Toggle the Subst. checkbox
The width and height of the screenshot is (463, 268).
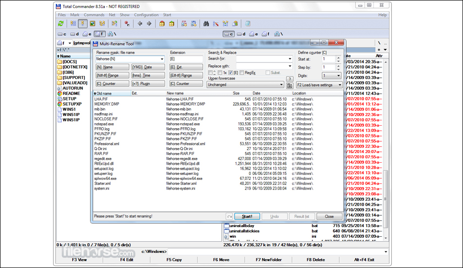[268, 73]
